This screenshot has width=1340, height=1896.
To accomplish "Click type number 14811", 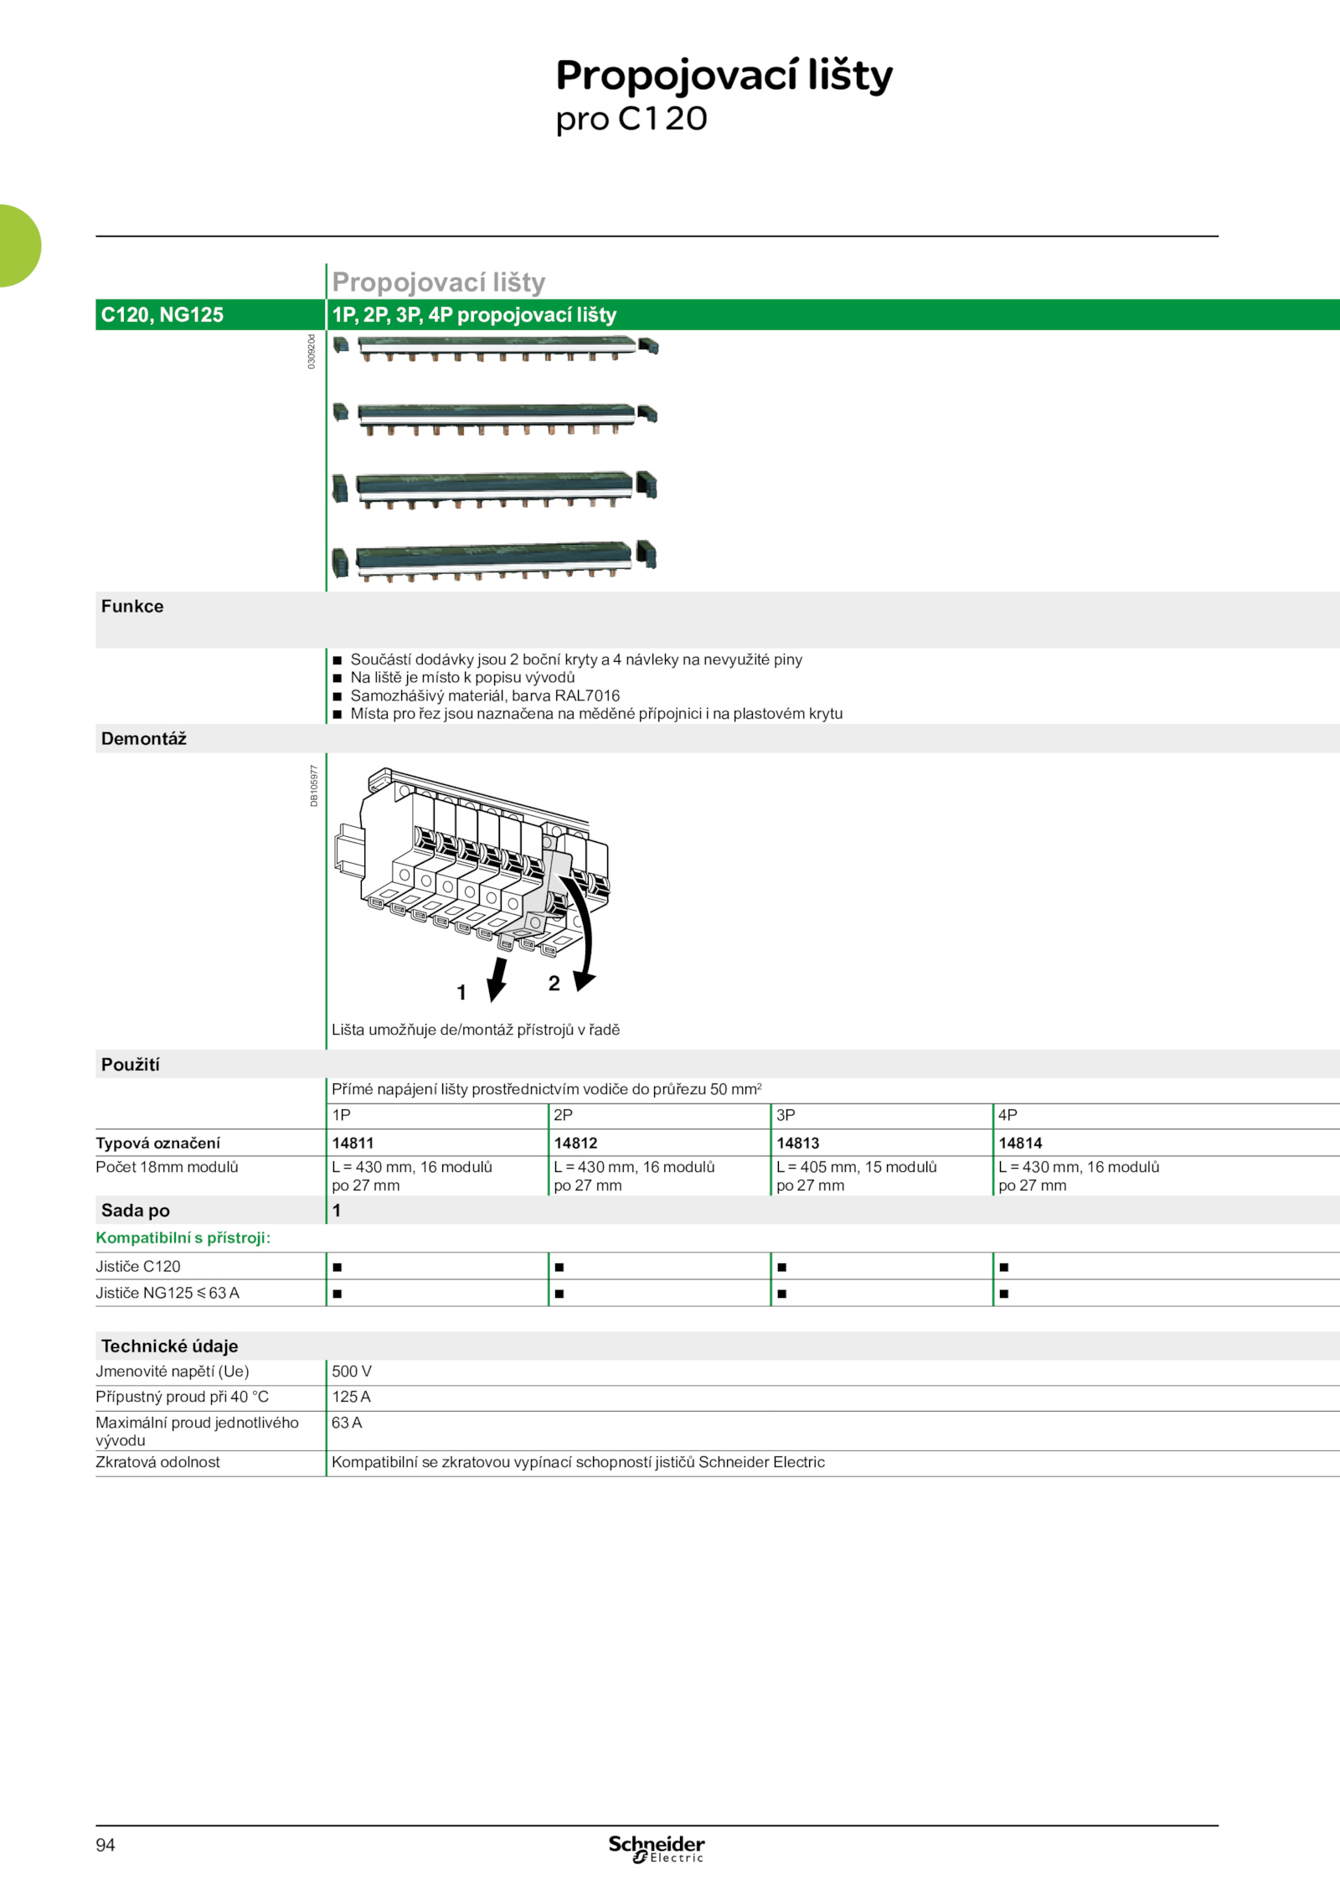I will pyautogui.click(x=353, y=1143).
